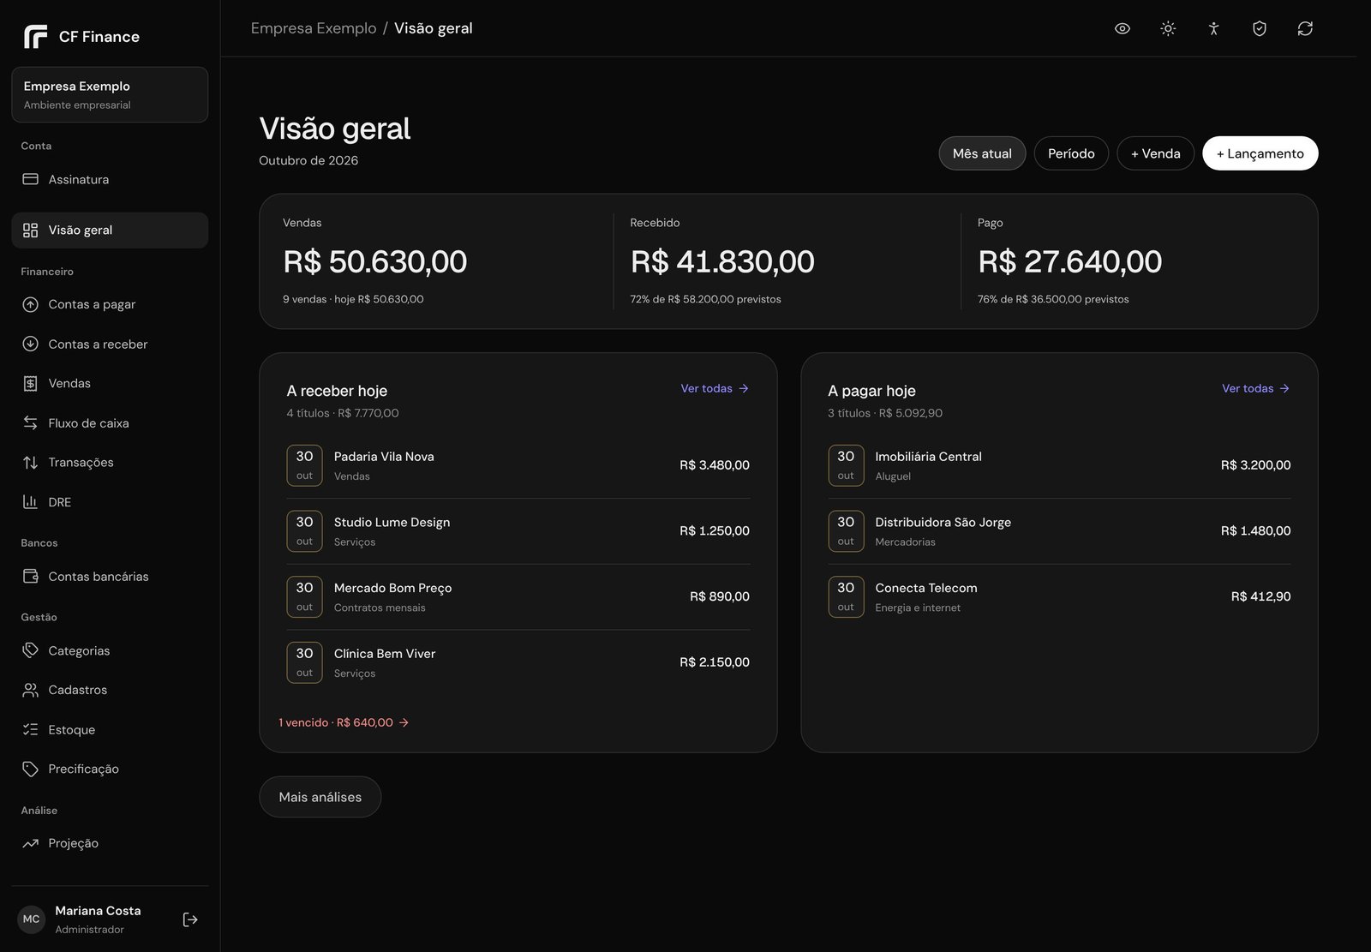Open Ver todas in A pagar hoje
This screenshot has width=1371, height=952.
(x=1256, y=388)
